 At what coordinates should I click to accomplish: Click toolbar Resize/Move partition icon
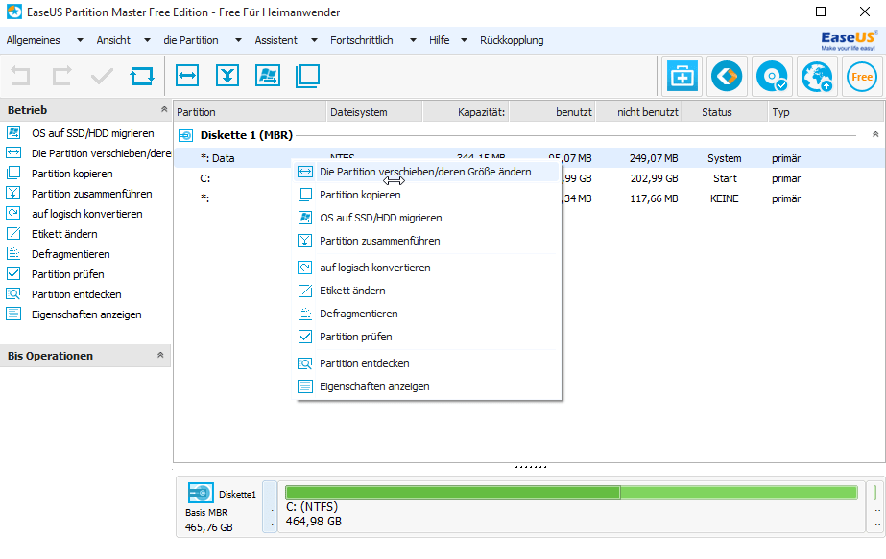[x=187, y=76]
